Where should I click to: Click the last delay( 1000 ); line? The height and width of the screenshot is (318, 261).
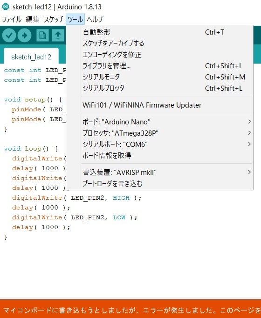(x=41, y=227)
